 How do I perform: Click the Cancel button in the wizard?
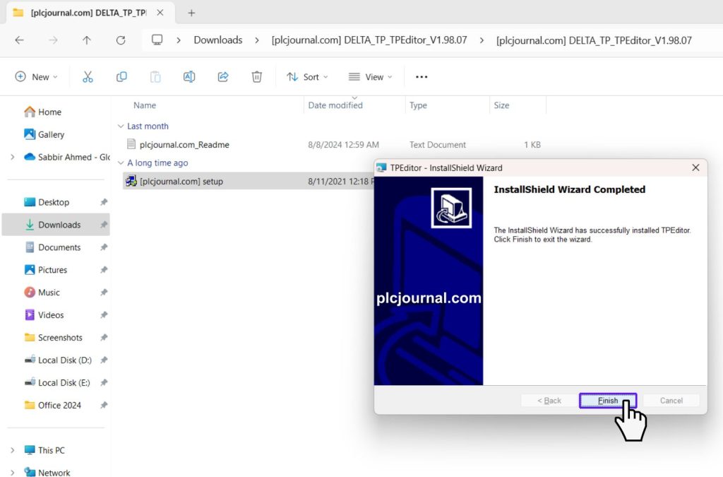671,401
